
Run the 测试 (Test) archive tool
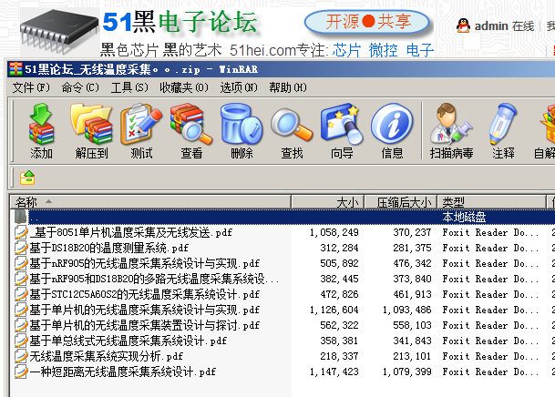(x=141, y=131)
